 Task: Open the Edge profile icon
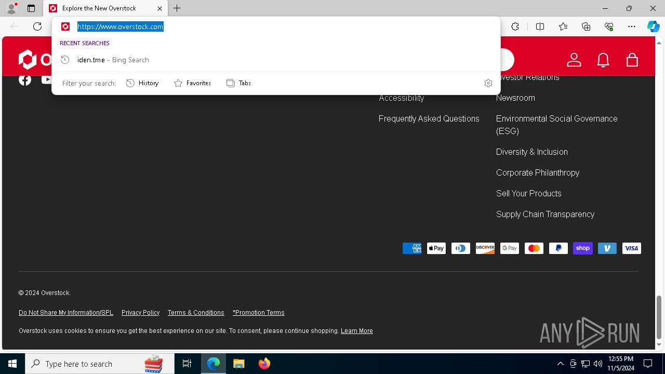click(x=11, y=8)
